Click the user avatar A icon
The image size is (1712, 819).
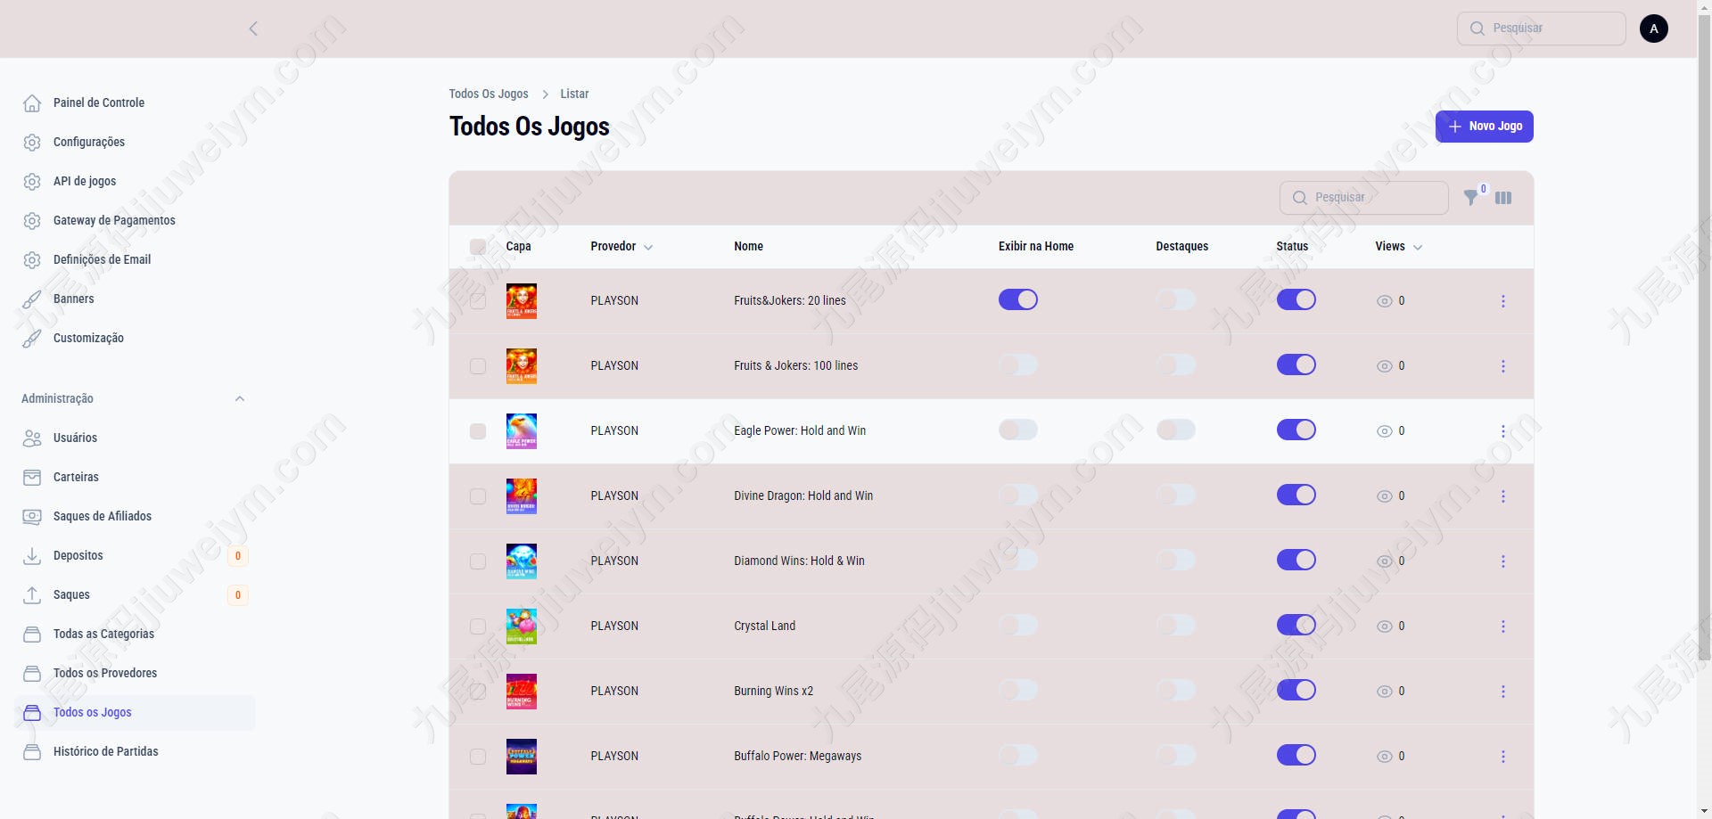point(1653,29)
